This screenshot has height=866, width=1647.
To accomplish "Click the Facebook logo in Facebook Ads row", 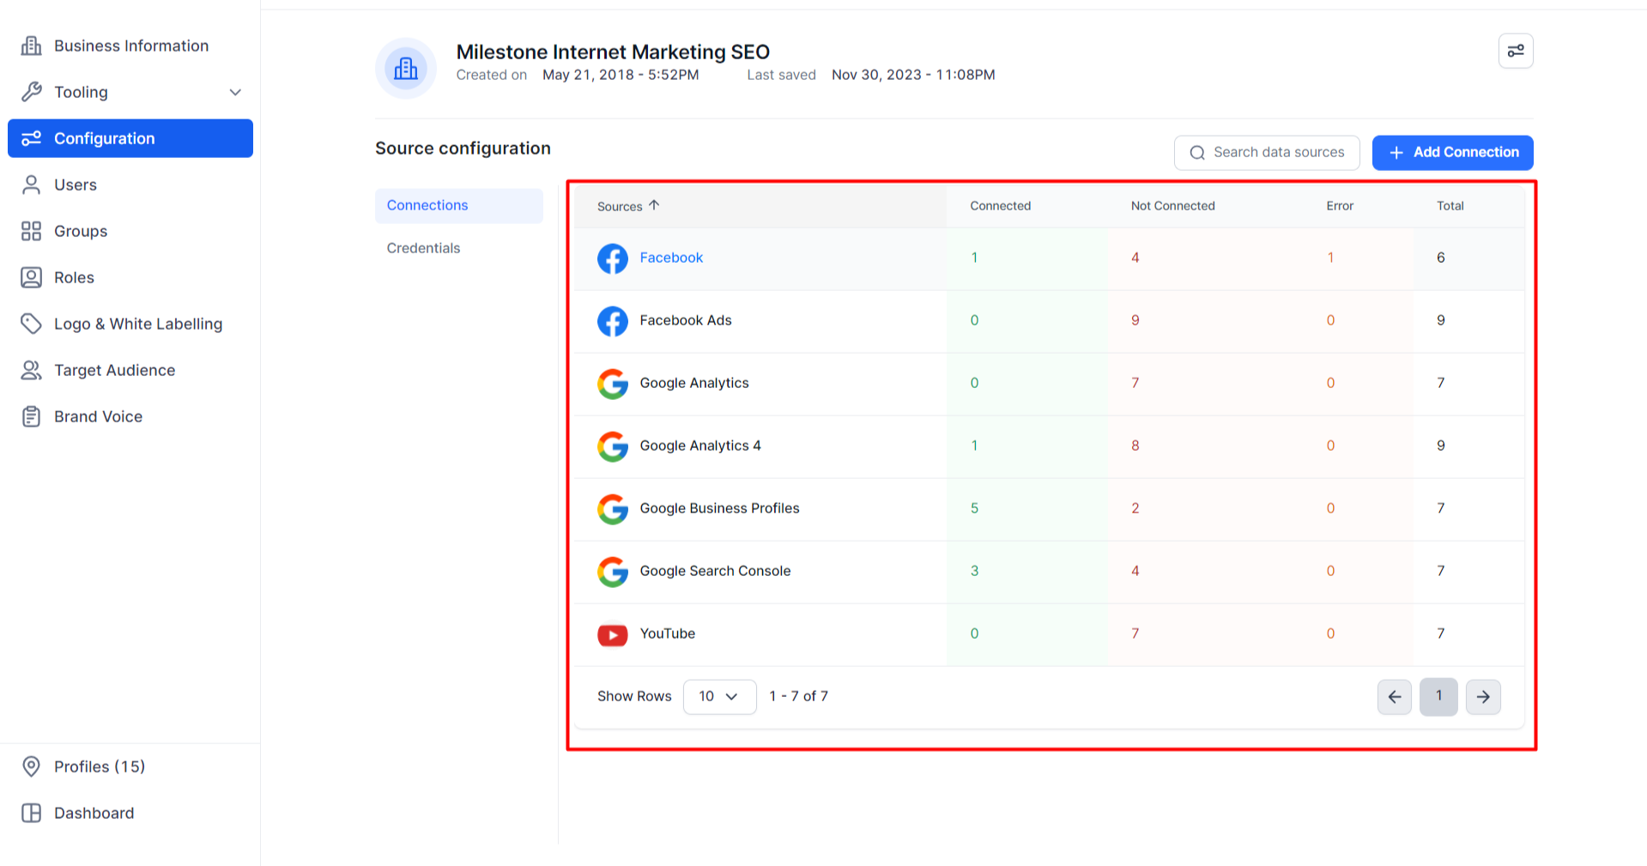I will click(613, 321).
